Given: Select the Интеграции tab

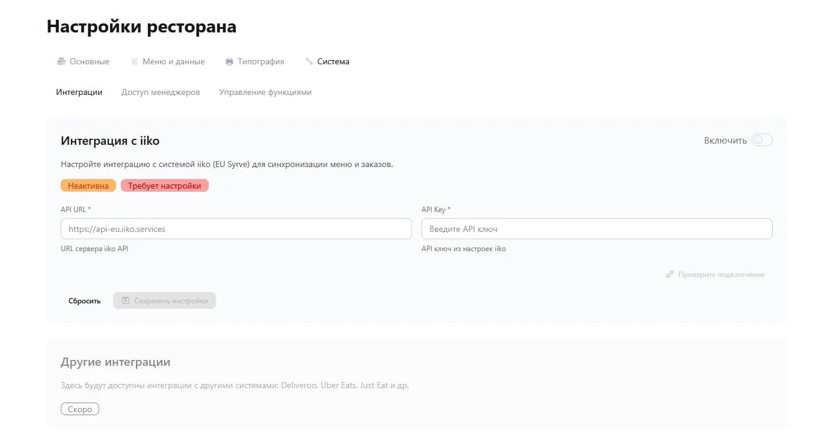Looking at the screenshot, I should [x=79, y=92].
